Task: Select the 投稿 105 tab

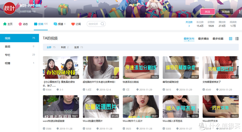Action: (41, 24)
